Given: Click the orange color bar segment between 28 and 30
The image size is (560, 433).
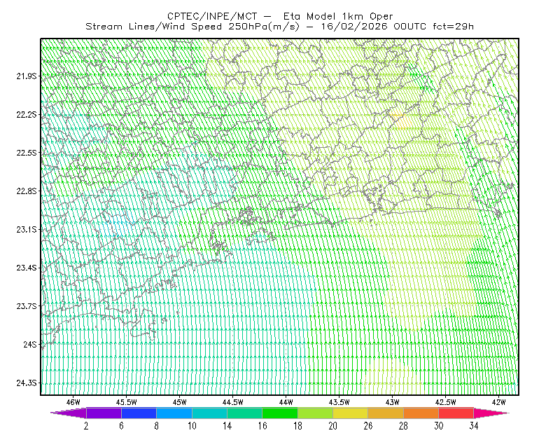Looking at the screenshot, I should click(x=421, y=413).
